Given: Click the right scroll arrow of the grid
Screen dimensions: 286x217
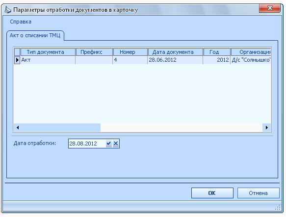Looking at the screenshot, I should click(267, 127).
